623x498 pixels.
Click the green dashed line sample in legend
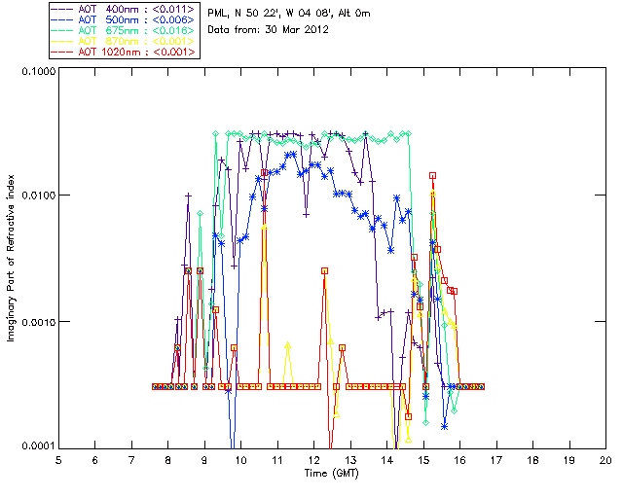62,31
